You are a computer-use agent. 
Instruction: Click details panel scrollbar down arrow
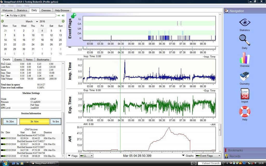(63, 156)
